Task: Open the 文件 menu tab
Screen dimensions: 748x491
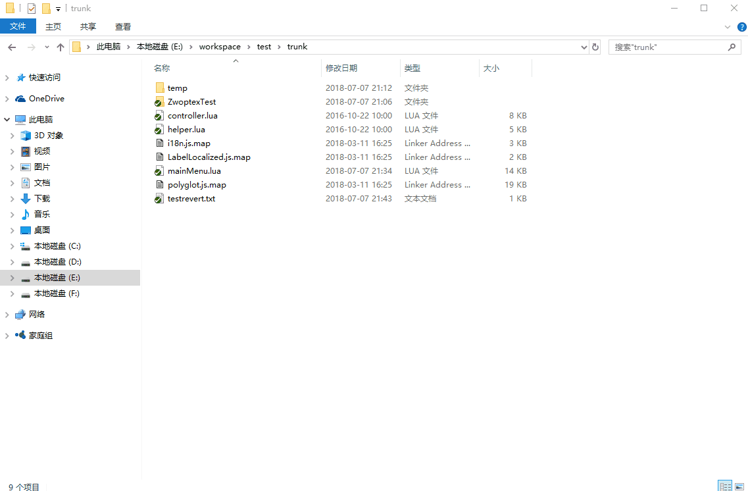Action: pyautogui.click(x=18, y=26)
